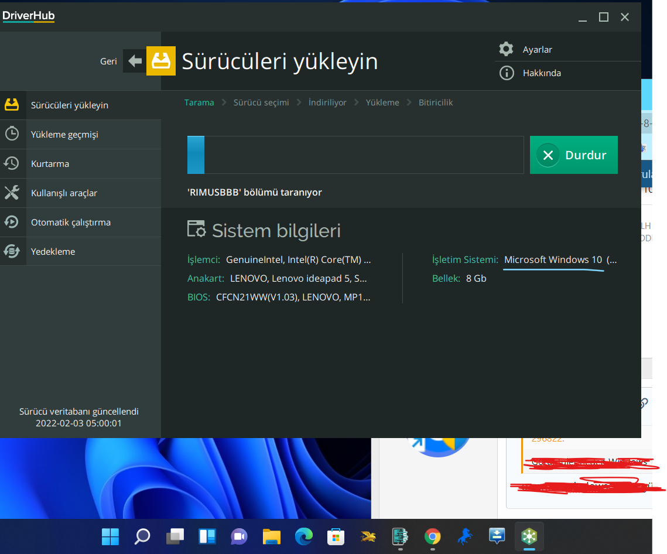
Task: Click the Anakart LENOVO ideapad value
Action: click(x=298, y=278)
